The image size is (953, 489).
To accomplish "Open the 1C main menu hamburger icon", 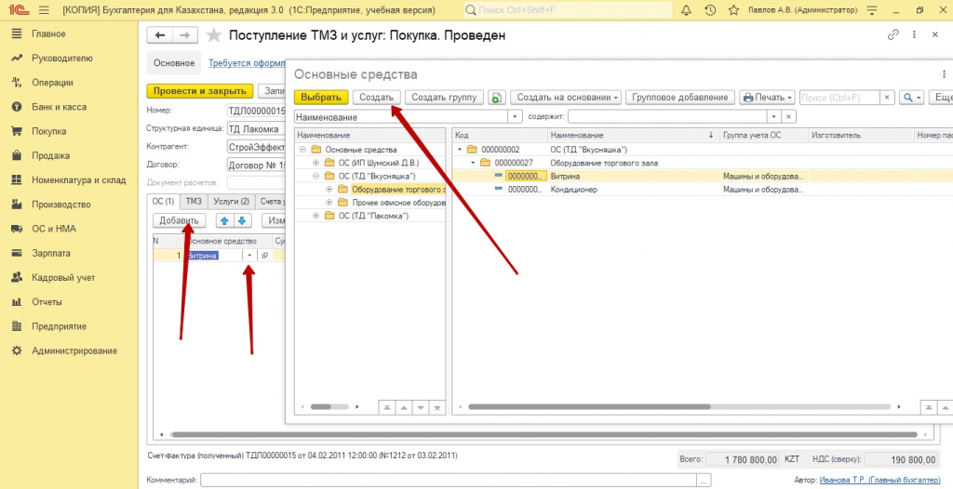I will click(43, 10).
